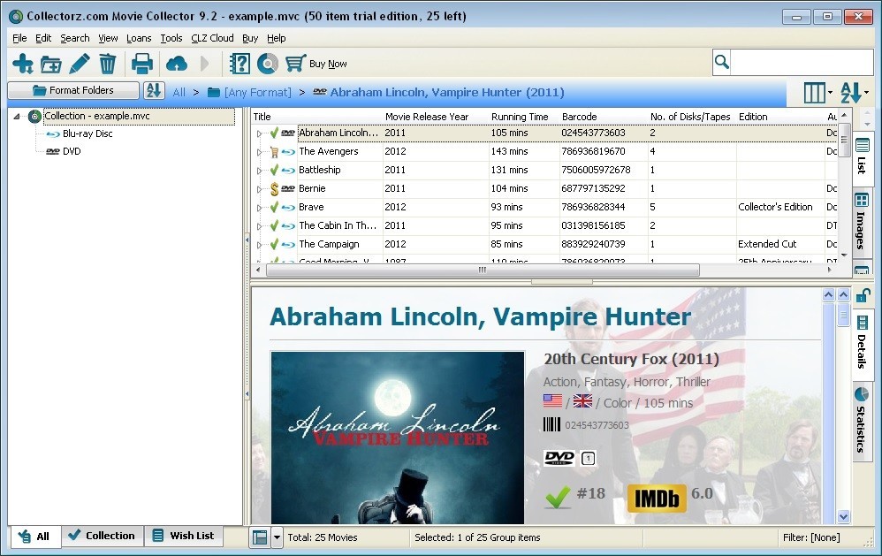Click the disc lookup icon in toolbar
The width and height of the screenshot is (882, 556).
coord(267,63)
